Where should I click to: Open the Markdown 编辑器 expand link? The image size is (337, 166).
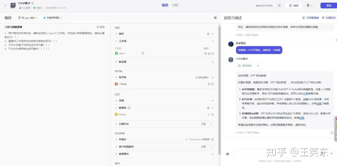197,139
